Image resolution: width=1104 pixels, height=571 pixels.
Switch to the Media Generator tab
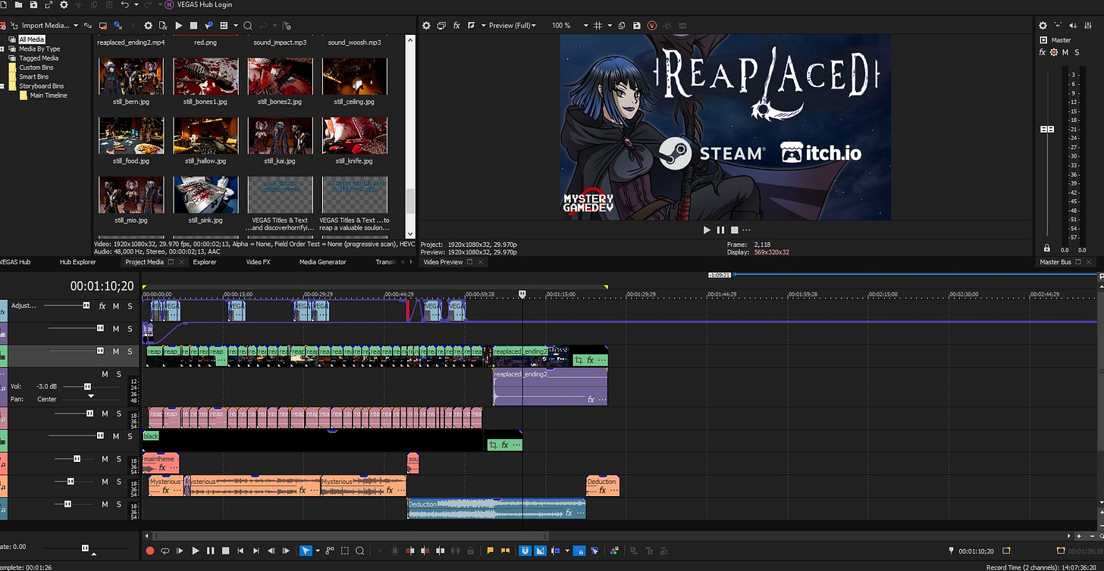click(x=322, y=262)
